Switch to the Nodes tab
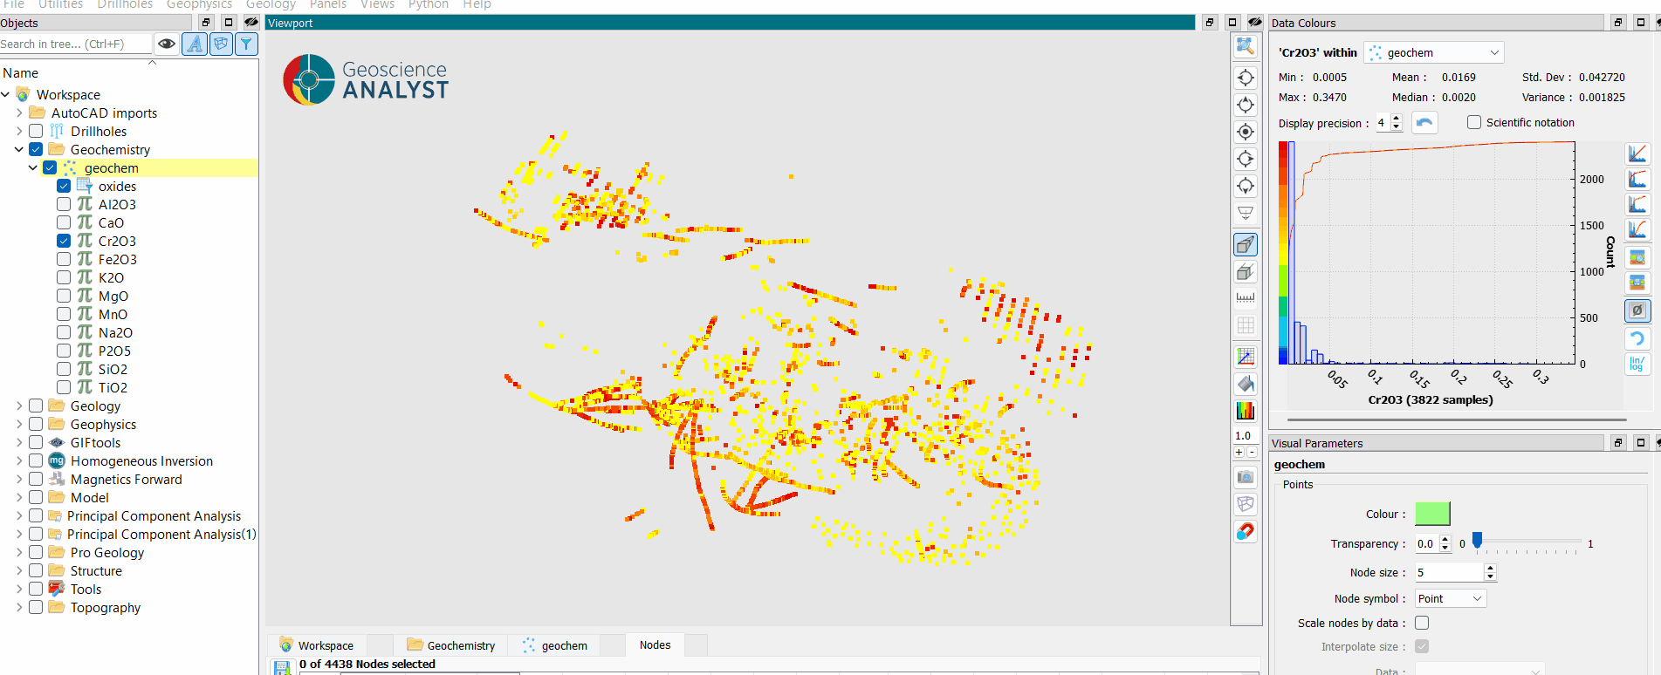The height and width of the screenshot is (675, 1661). (655, 645)
